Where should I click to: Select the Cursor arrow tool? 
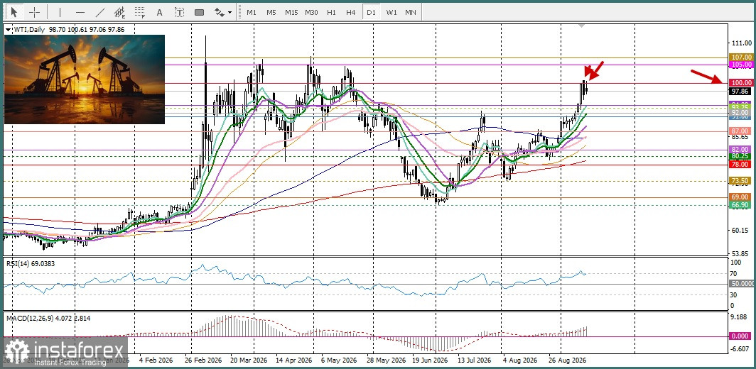coord(14,12)
